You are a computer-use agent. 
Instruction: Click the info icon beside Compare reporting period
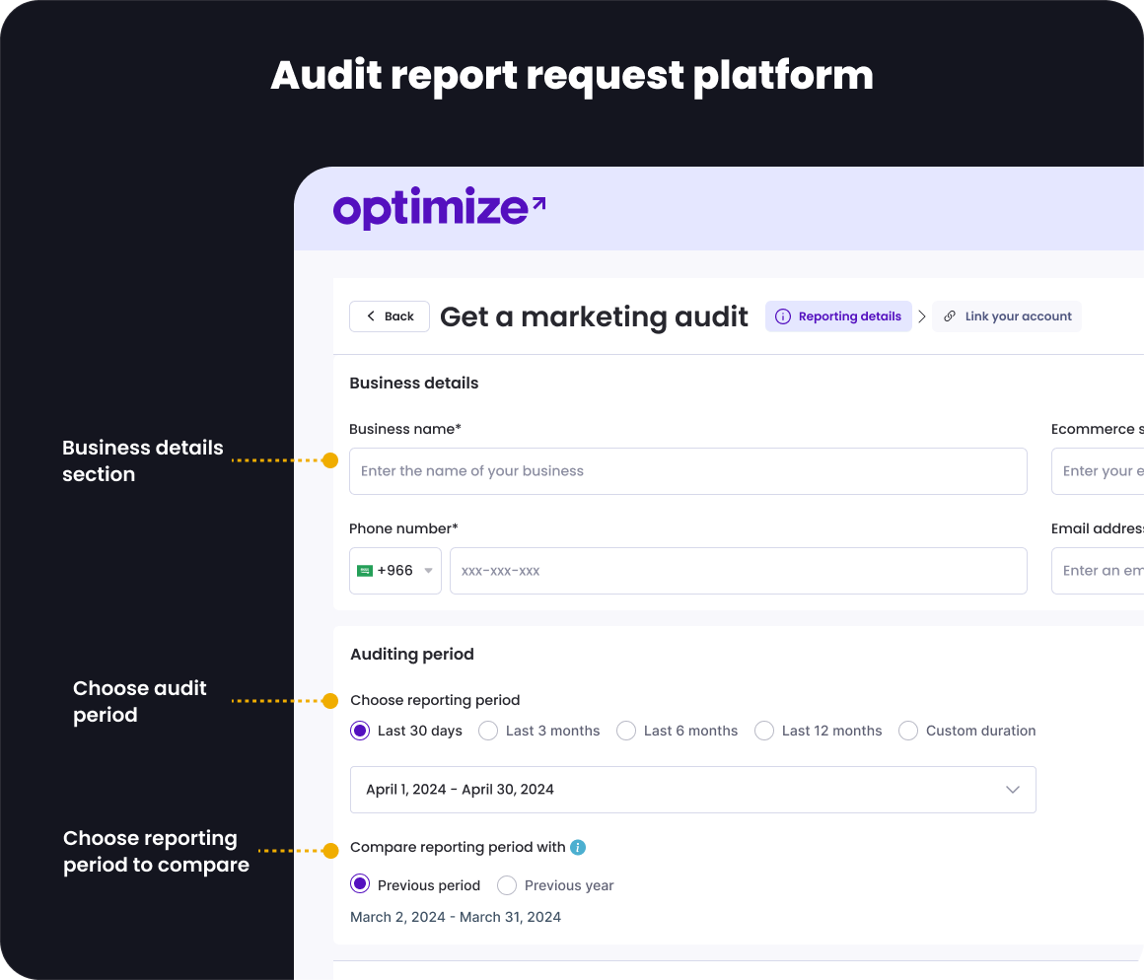578,847
